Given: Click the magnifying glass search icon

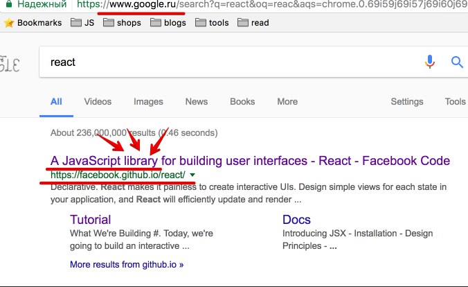Looking at the screenshot, I should pyautogui.click(x=457, y=62).
